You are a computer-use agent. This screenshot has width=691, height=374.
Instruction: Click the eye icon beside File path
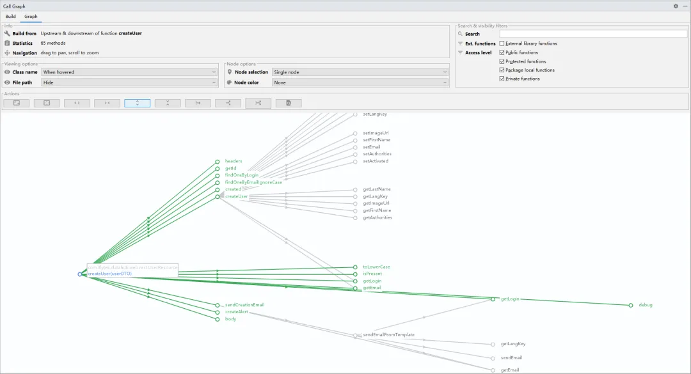pos(7,82)
